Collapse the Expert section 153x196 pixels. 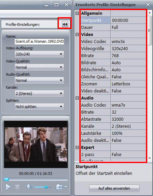(77, 148)
